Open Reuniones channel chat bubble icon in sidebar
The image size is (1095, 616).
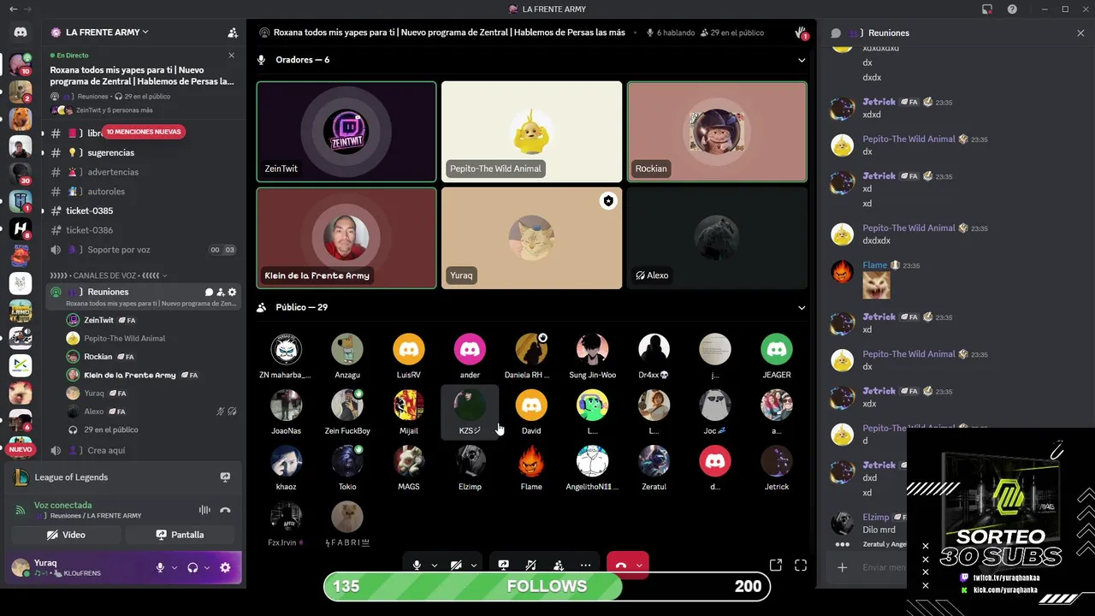coord(209,293)
